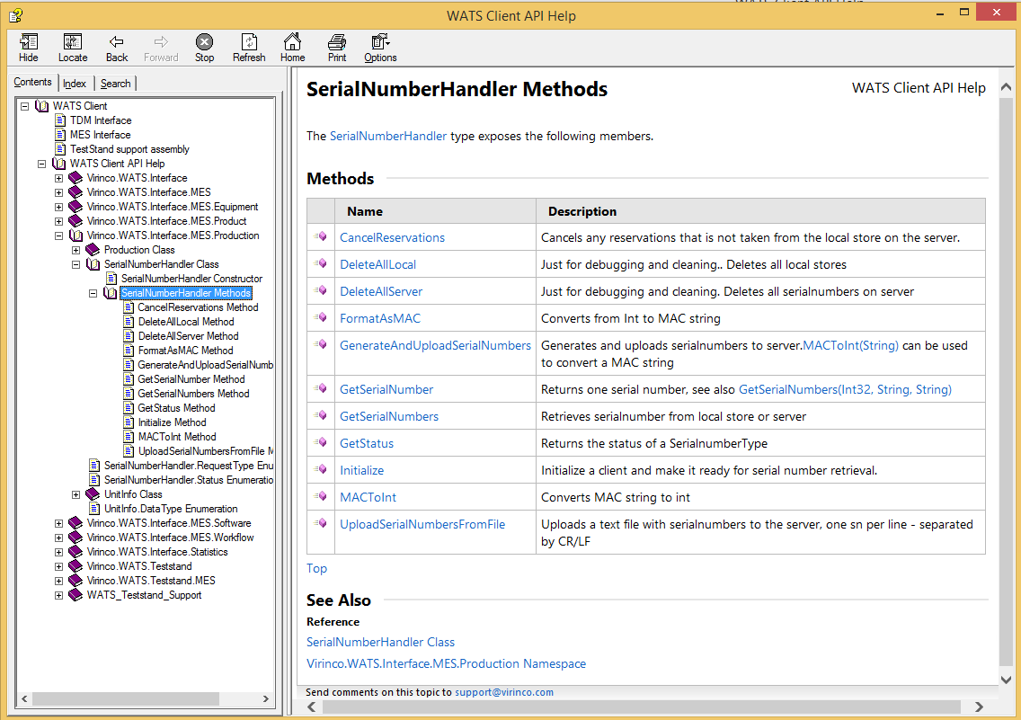The width and height of the screenshot is (1021, 720).
Task: Click the Name column header
Action: [436, 211]
